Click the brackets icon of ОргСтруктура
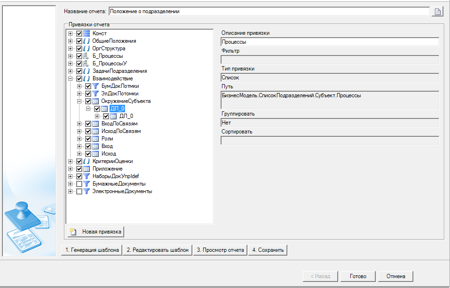The image size is (450, 288). [x=87, y=48]
